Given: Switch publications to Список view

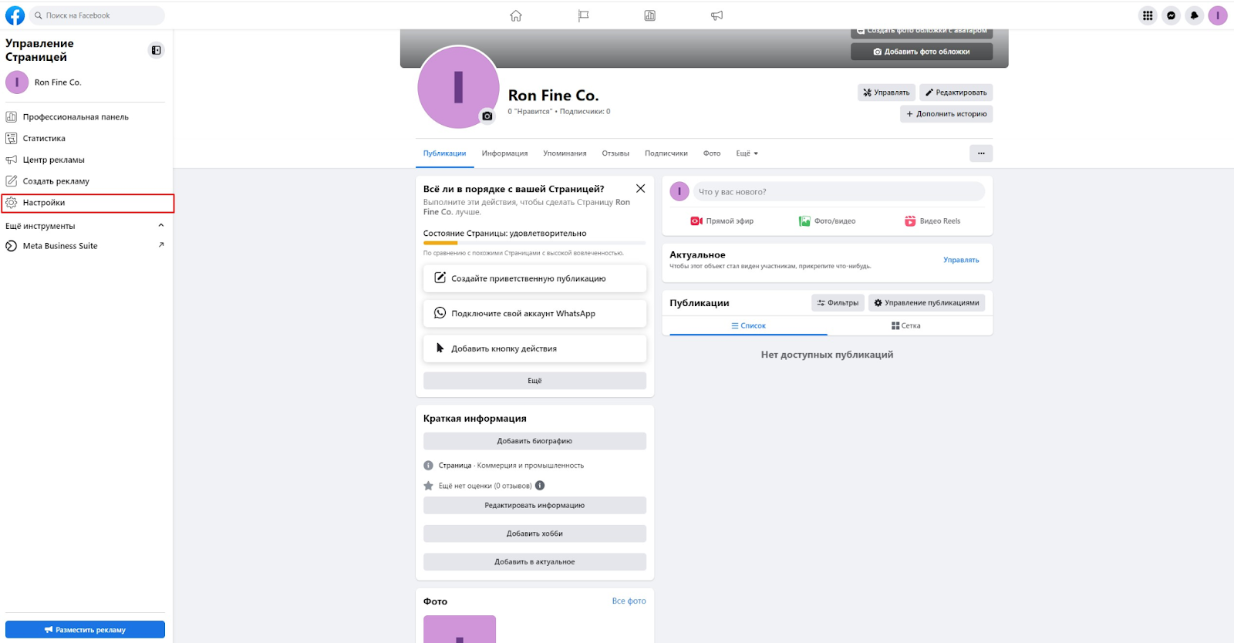Looking at the screenshot, I should [748, 326].
